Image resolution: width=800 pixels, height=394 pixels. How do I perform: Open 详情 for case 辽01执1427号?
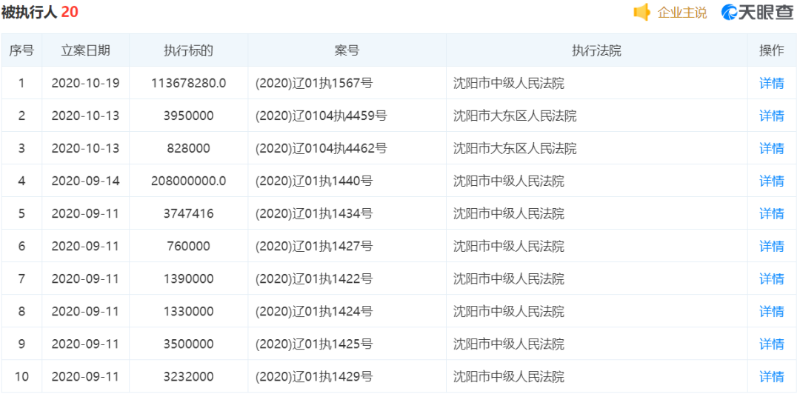[772, 246]
